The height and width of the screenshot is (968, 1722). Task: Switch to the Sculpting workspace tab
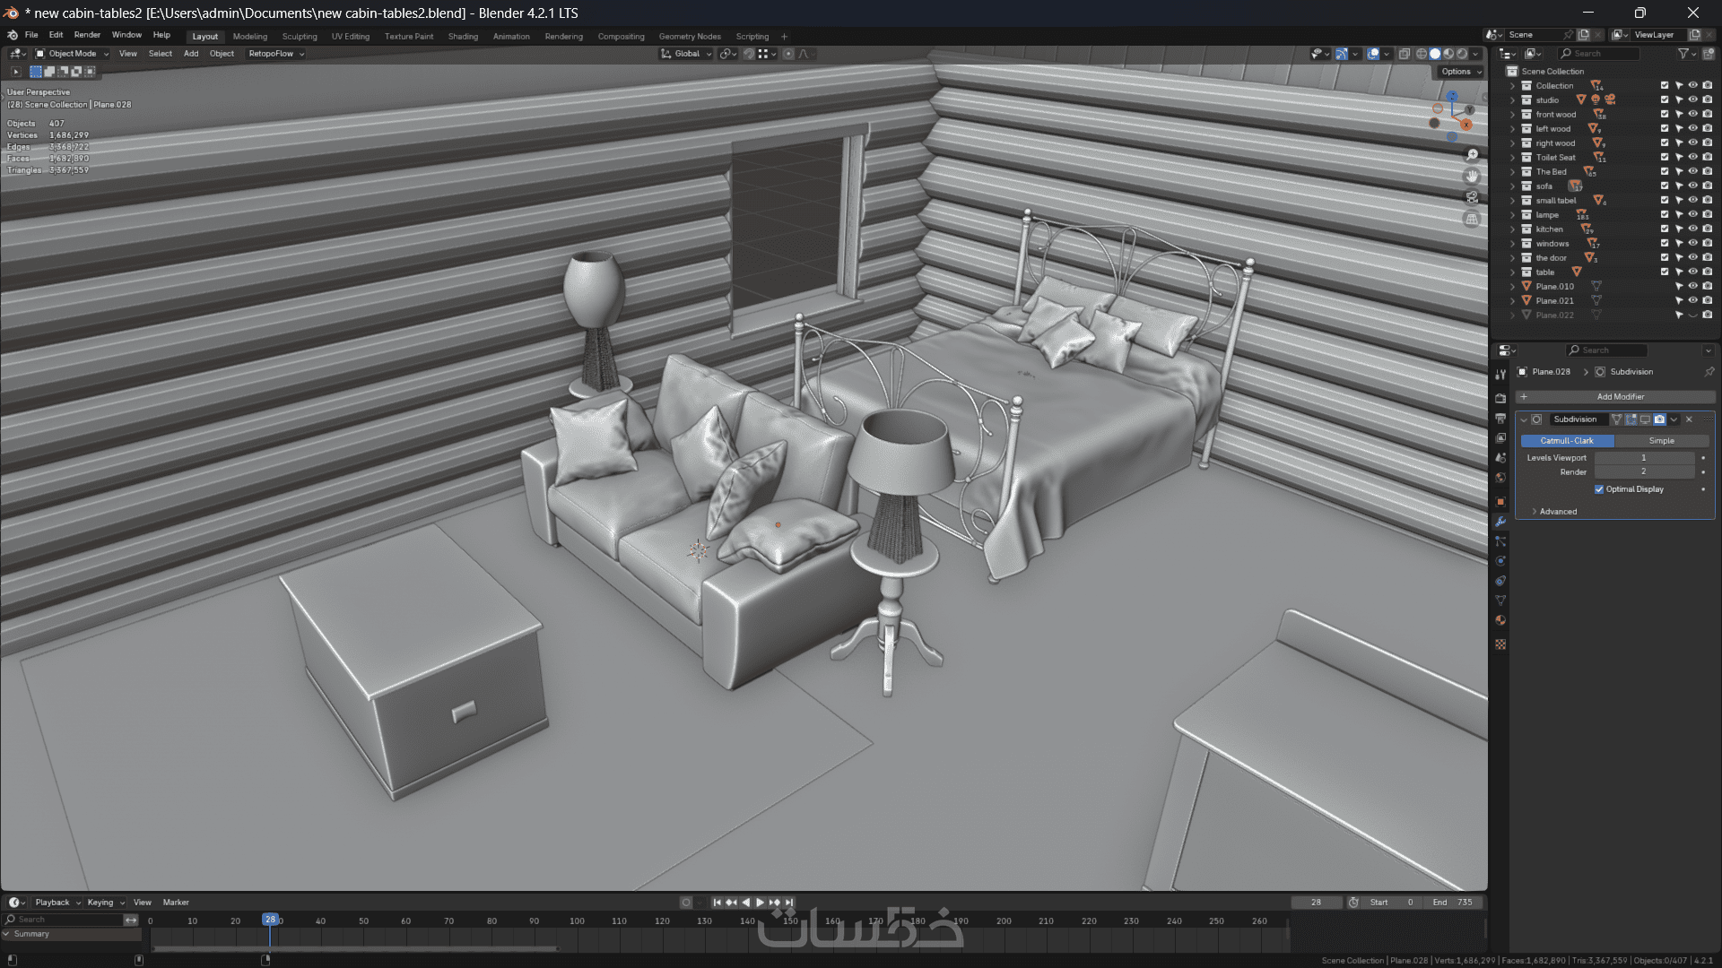tap(300, 37)
